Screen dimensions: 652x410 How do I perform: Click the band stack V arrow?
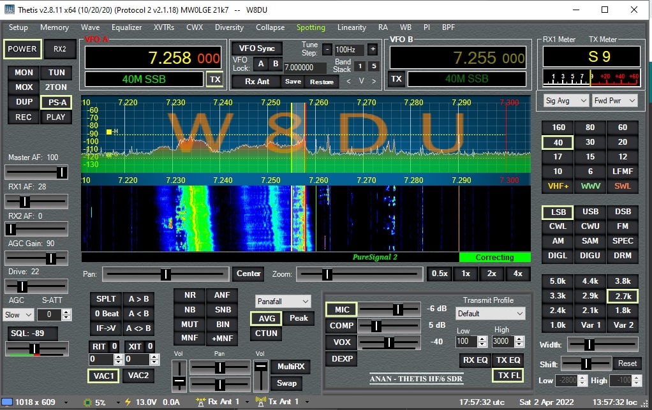point(361,81)
